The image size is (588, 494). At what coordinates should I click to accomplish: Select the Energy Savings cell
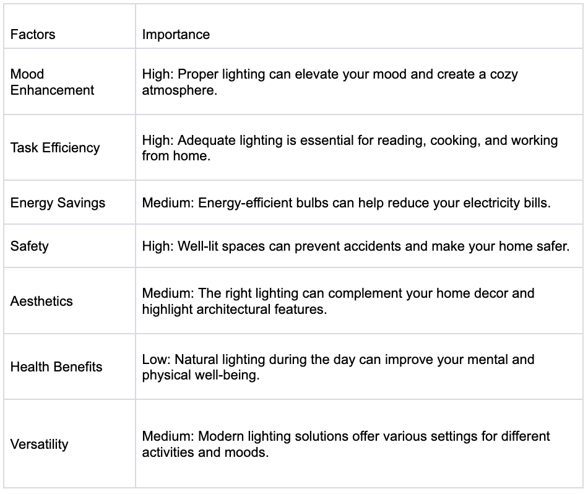point(69,202)
